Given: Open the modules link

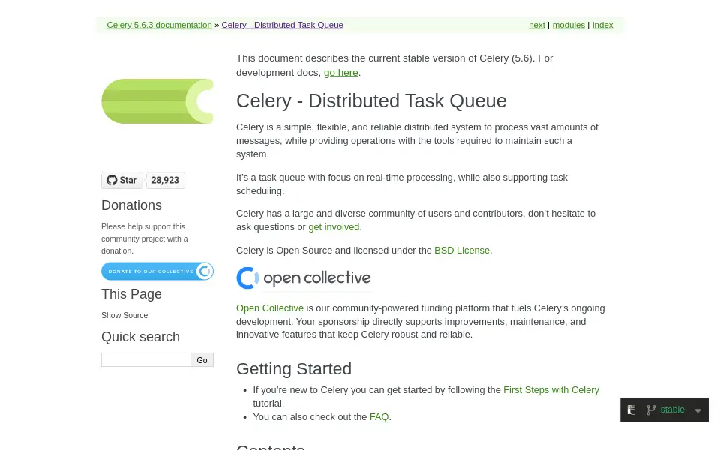Looking at the screenshot, I should click(x=568, y=25).
